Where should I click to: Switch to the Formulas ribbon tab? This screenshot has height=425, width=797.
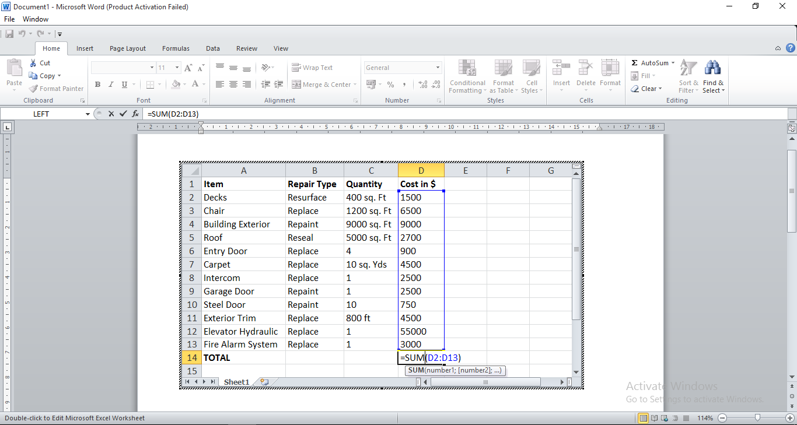coord(176,48)
